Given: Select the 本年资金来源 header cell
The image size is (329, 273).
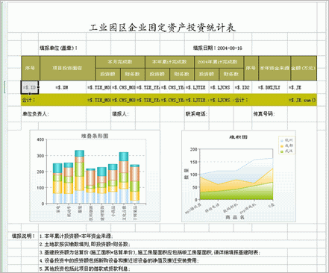Looking at the screenshot, I should coord(275,68).
